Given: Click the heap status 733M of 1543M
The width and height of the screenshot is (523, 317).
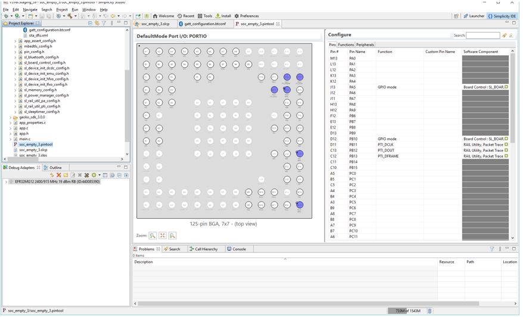Looking at the screenshot, I should pos(407,311).
